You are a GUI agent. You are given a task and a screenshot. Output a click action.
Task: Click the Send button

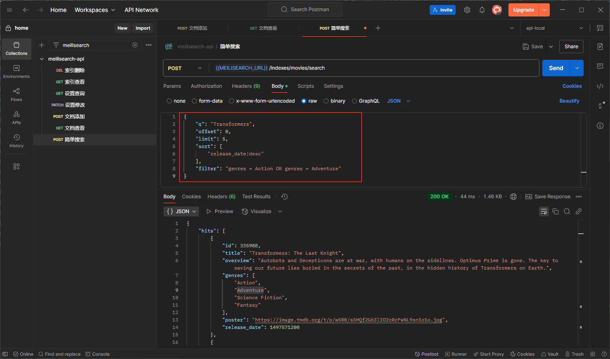point(556,68)
